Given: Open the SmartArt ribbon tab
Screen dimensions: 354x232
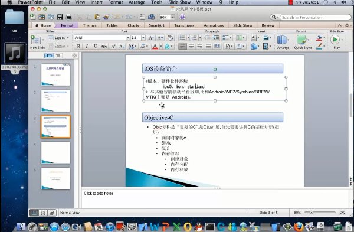Looking at the screenshot, I should (x=157, y=25).
